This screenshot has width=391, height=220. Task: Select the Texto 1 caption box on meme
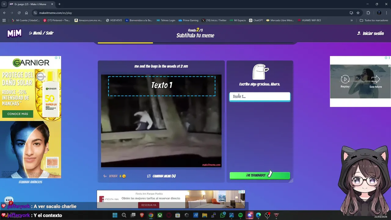162,86
